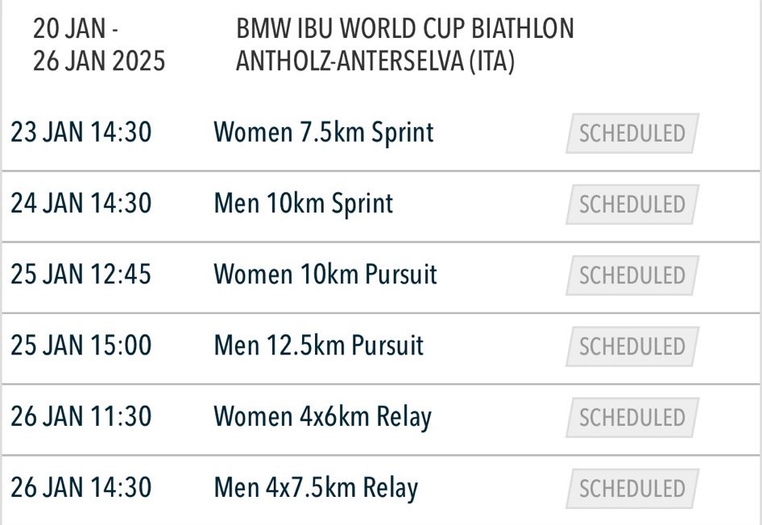Image resolution: width=762 pixels, height=525 pixels.
Task: Click the Scheduled badge for Women 7.5km Sprint
Action: pyautogui.click(x=632, y=133)
